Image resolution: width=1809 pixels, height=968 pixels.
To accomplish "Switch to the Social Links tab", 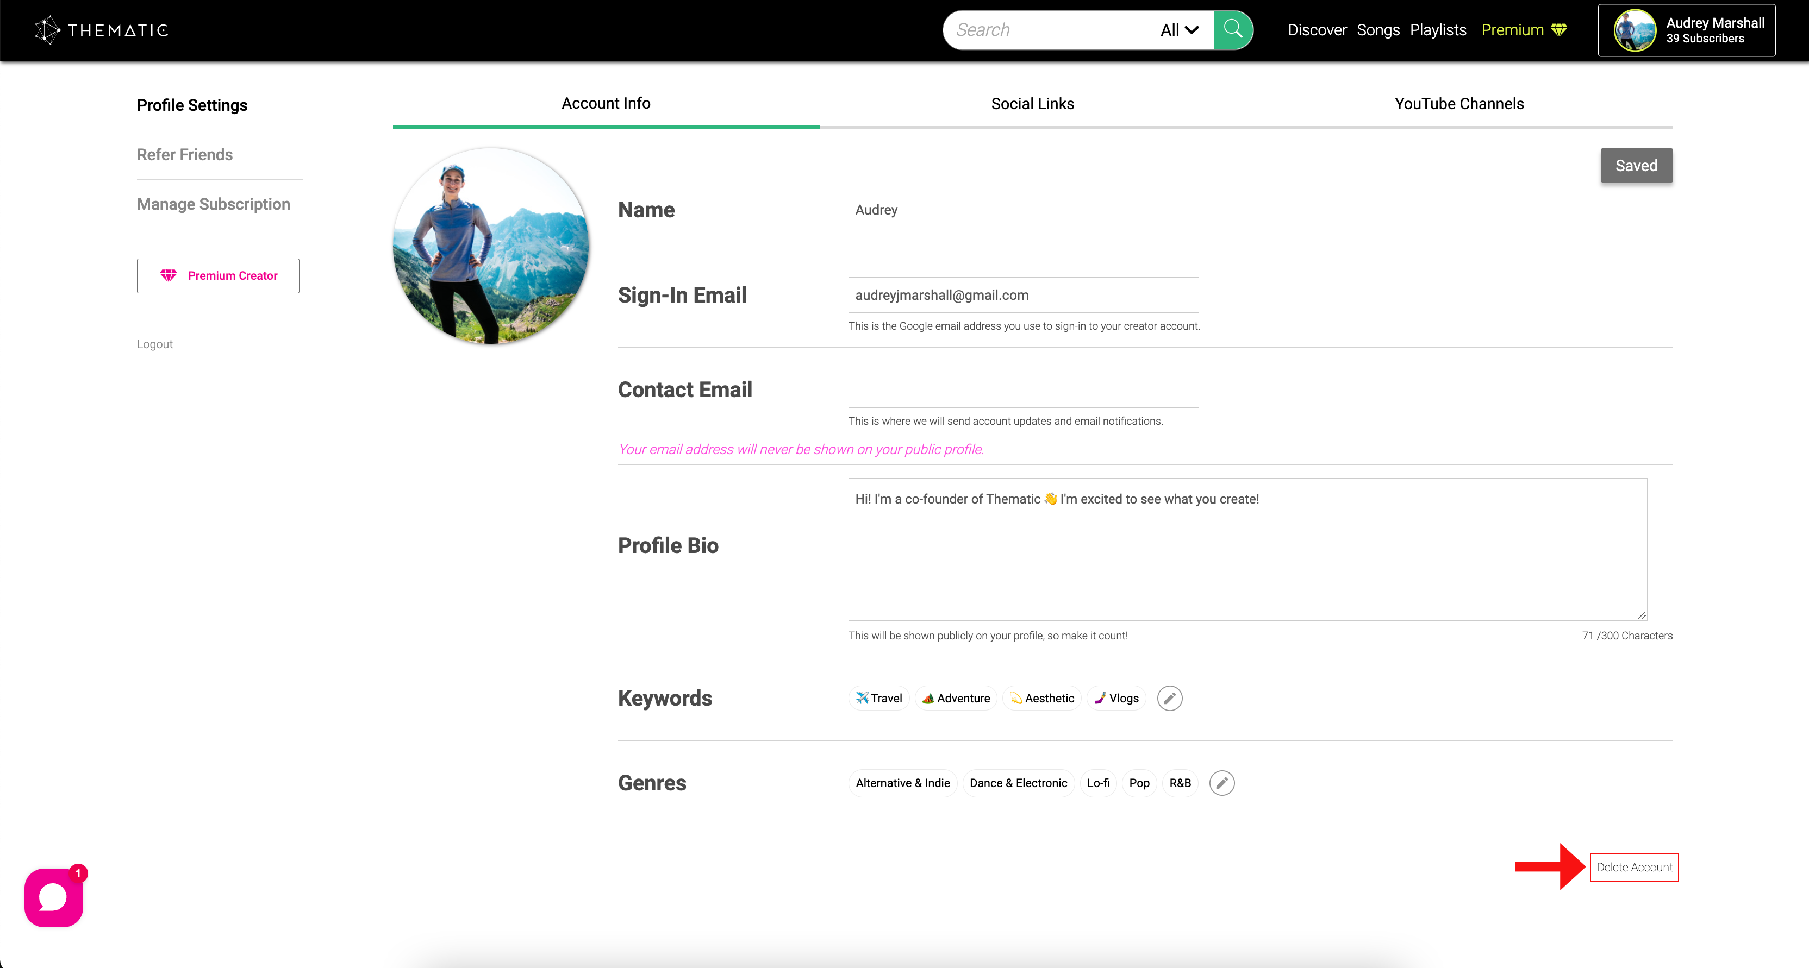I will (x=1033, y=104).
